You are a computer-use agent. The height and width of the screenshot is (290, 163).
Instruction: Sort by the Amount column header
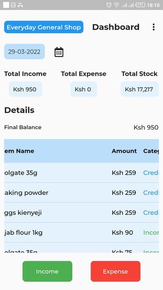point(124,151)
